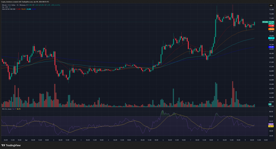The width and height of the screenshot is (276, 149).
Task: Click the '8' date marker on time axis
Action: 217,140
